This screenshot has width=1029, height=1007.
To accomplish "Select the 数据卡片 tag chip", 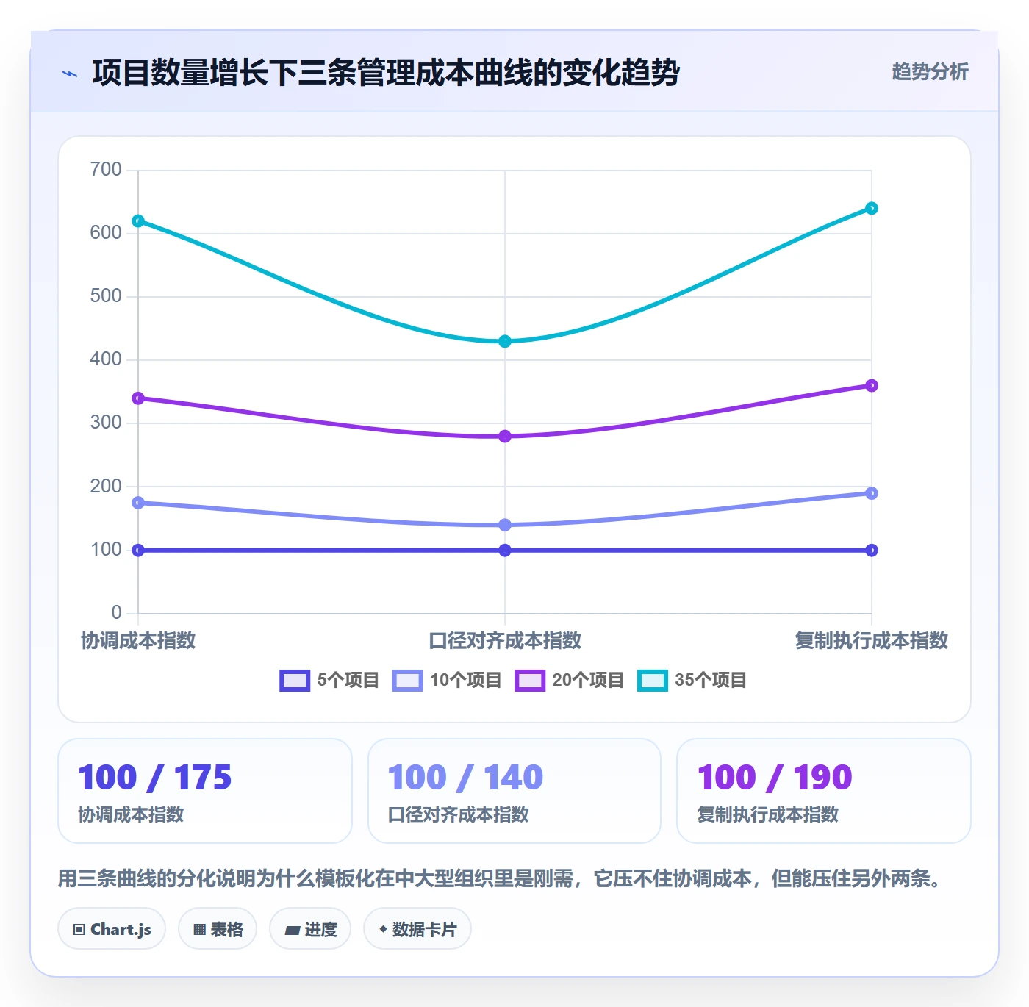I will pos(417,929).
